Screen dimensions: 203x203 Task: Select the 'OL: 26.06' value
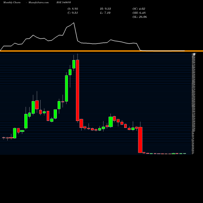(140, 17)
